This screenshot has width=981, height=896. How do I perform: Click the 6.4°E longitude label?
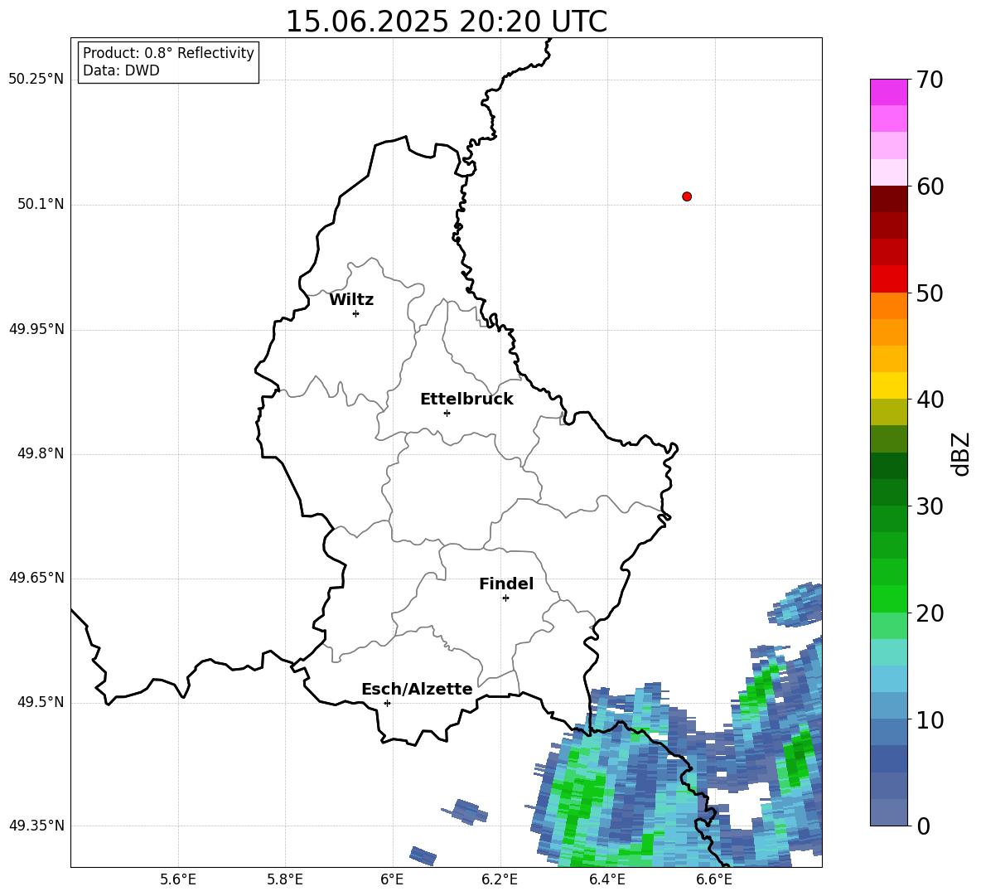tap(606, 879)
